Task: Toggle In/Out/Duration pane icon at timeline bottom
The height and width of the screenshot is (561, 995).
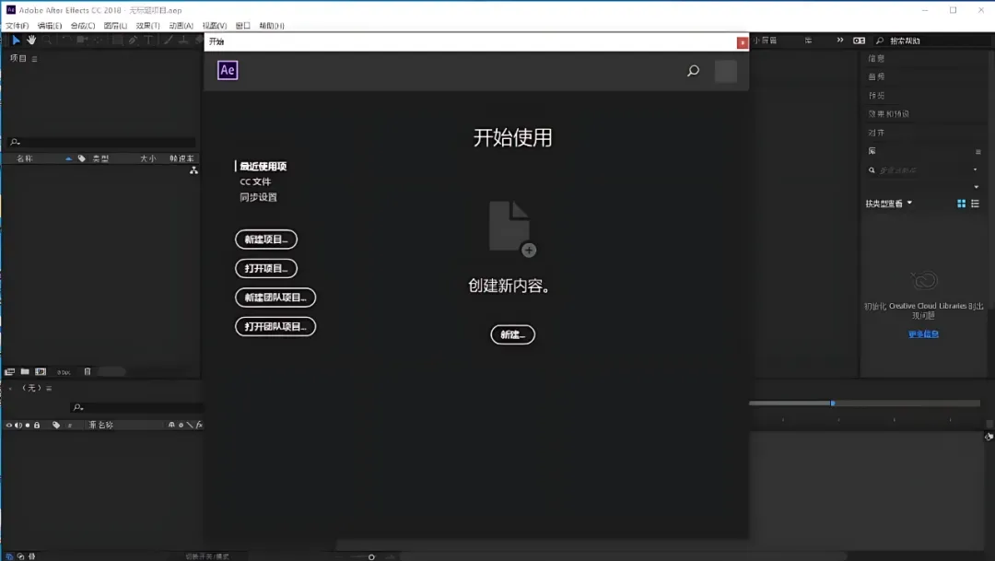Action: click(x=31, y=556)
